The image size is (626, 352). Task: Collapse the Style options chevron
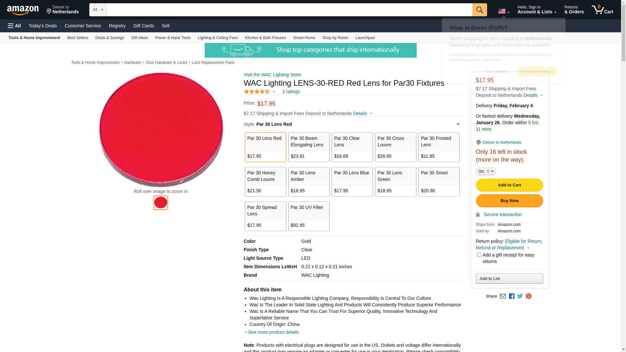[x=458, y=124]
